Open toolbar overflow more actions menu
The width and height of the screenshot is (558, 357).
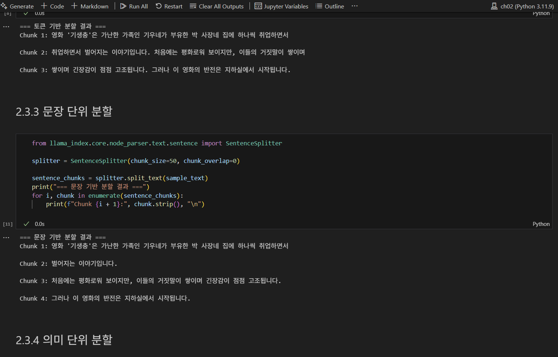tap(354, 6)
